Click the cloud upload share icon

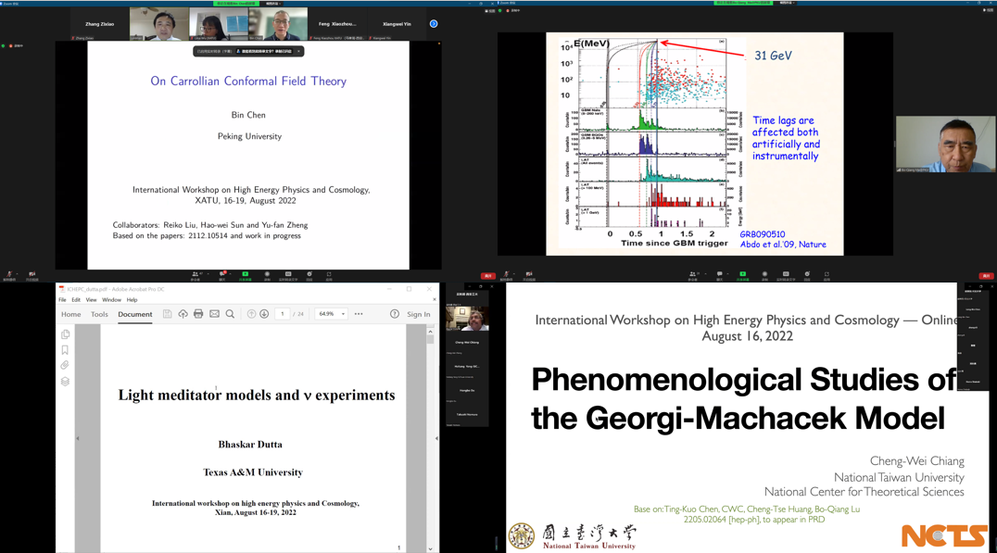click(183, 314)
